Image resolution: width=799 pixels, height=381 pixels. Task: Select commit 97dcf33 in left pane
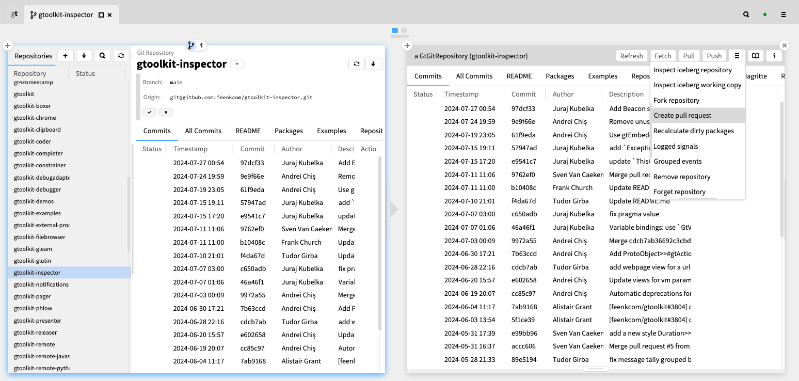coord(257,163)
